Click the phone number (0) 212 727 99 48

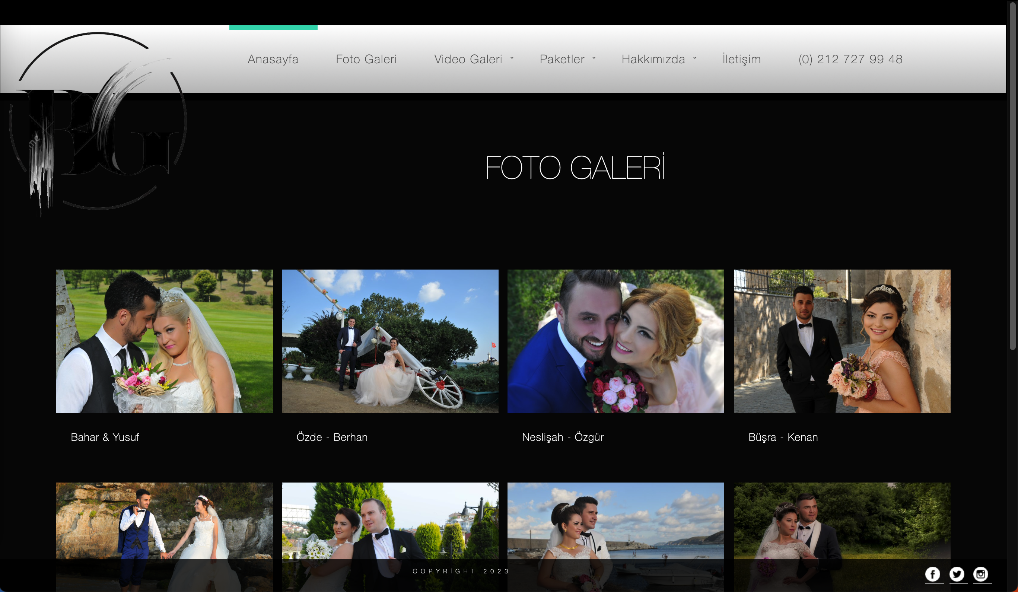tap(850, 59)
